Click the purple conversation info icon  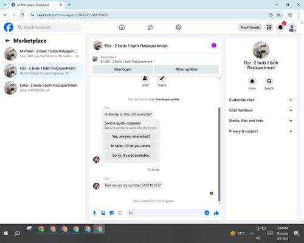(x=214, y=46)
